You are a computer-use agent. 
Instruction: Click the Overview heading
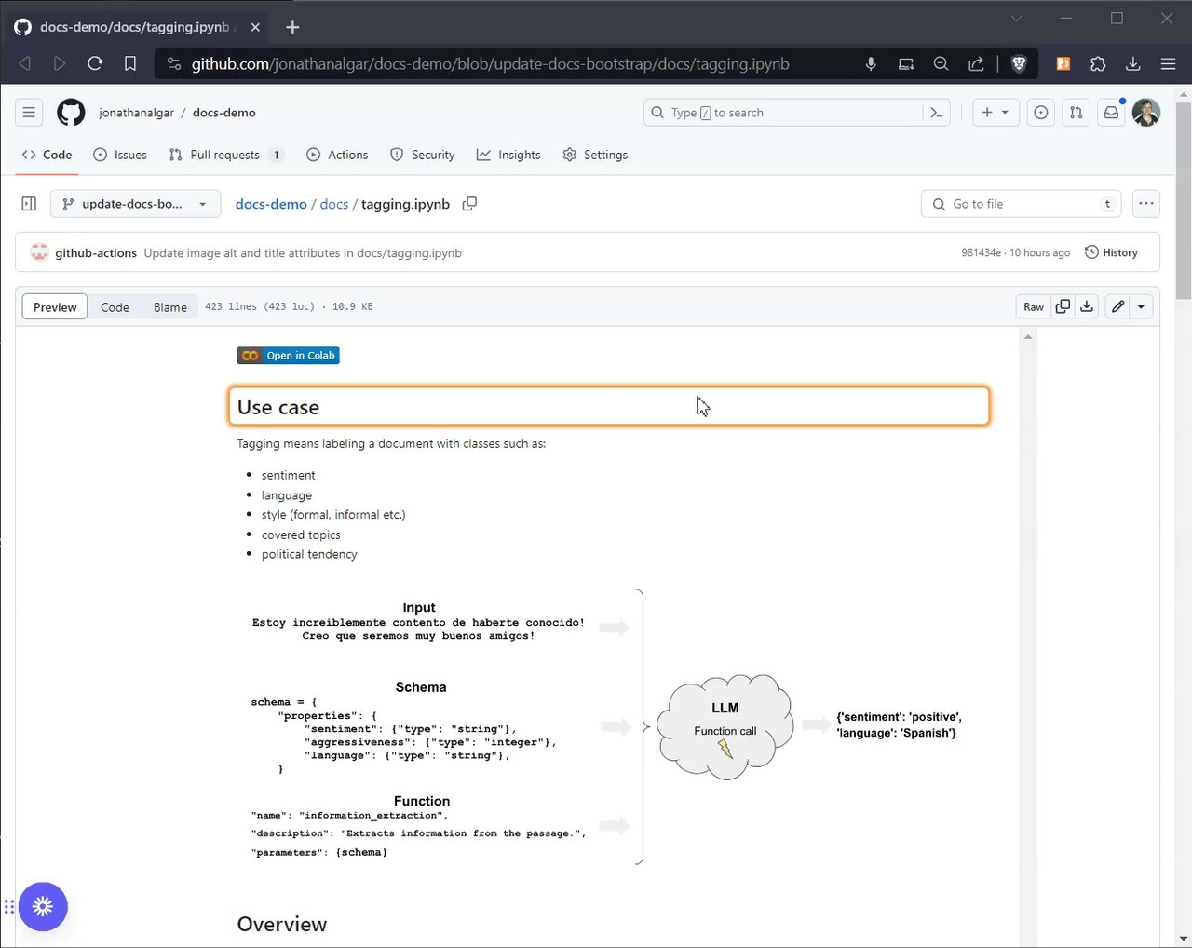click(x=282, y=924)
